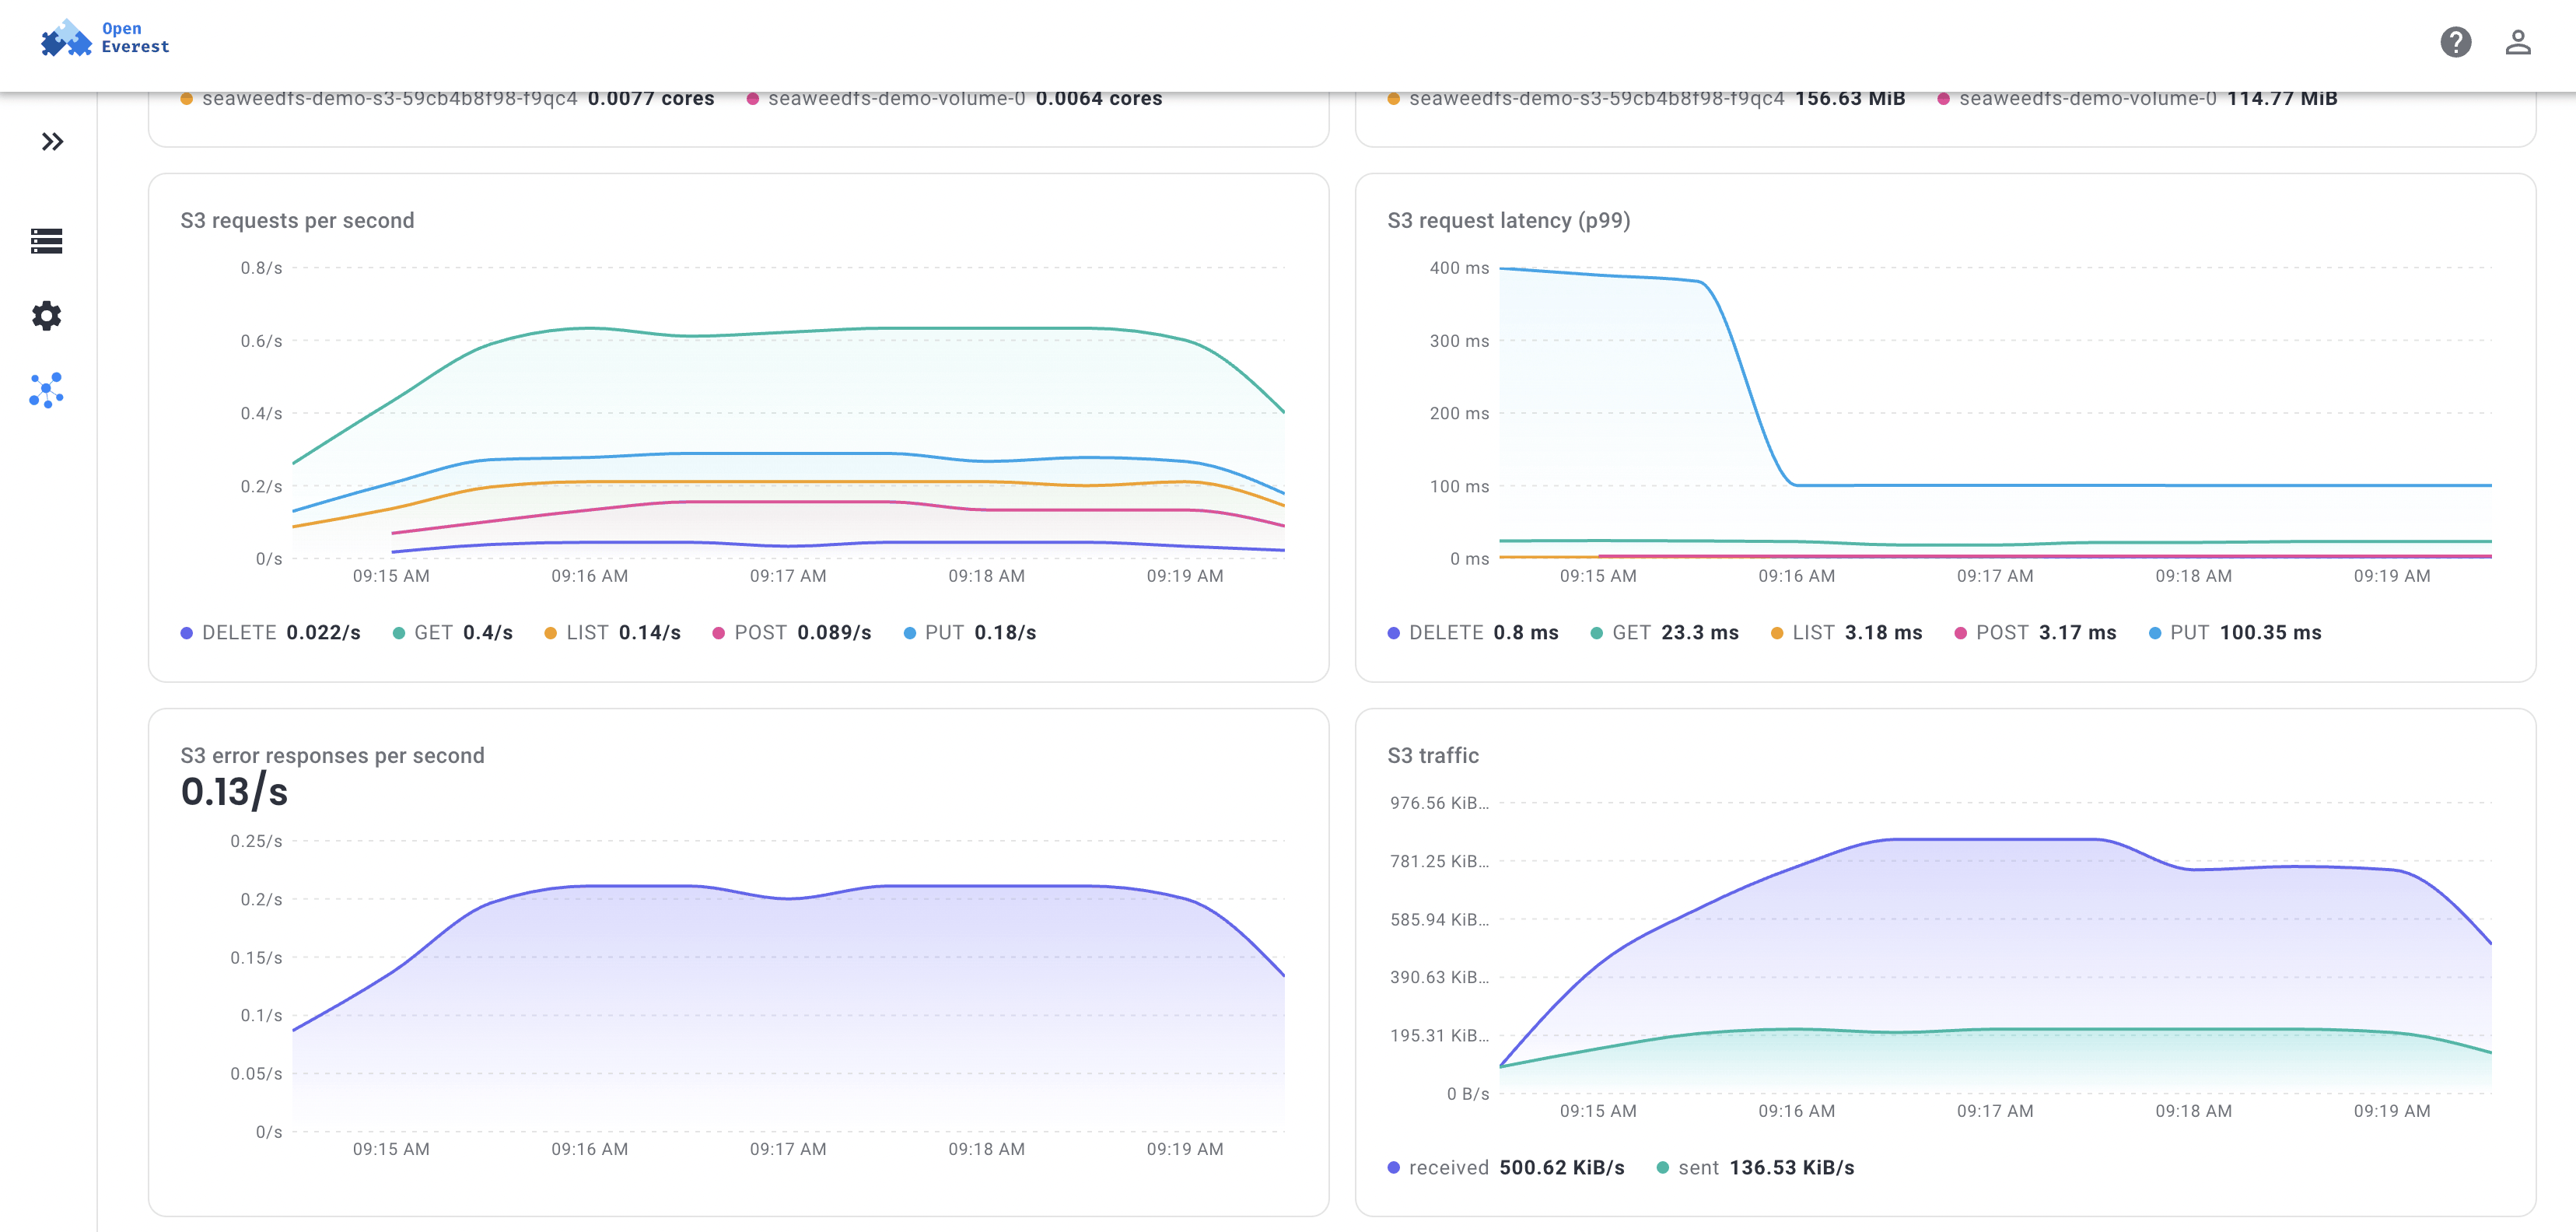This screenshot has width=2576, height=1232.
Task: Open the databases list sidebar icon
Action: point(47,241)
